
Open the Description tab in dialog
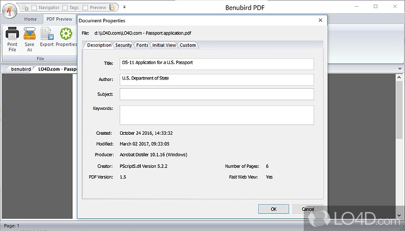(x=99, y=45)
